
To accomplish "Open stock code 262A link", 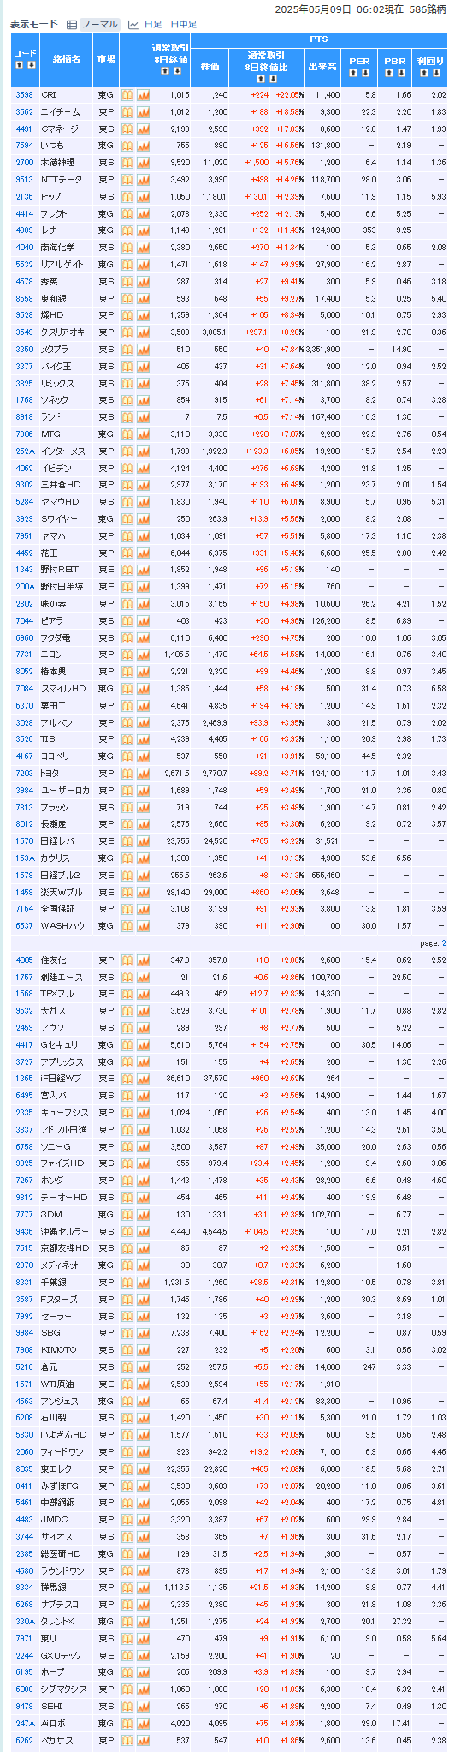I will tap(25, 451).
